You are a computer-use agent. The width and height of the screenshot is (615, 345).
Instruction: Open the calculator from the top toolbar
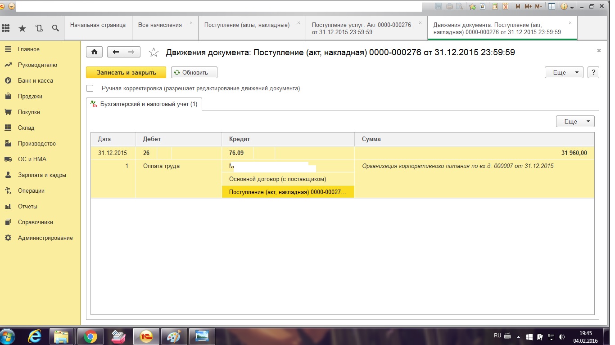[495, 7]
